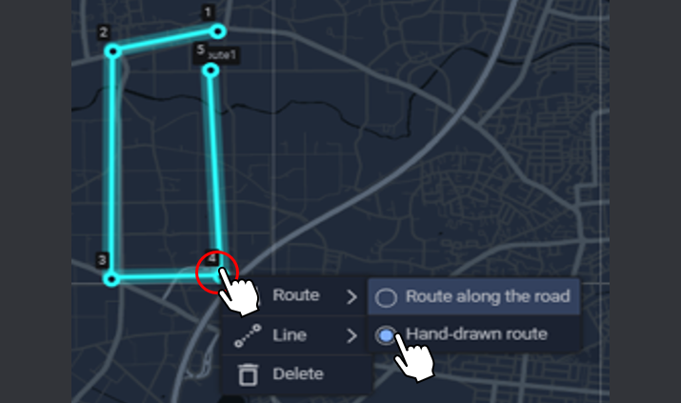The height and width of the screenshot is (403, 681).
Task: Open the Line context menu entry
Action: 290,334
